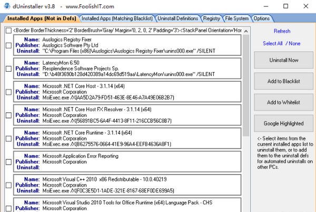Click the Add to Whitelist button

tap(284, 102)
